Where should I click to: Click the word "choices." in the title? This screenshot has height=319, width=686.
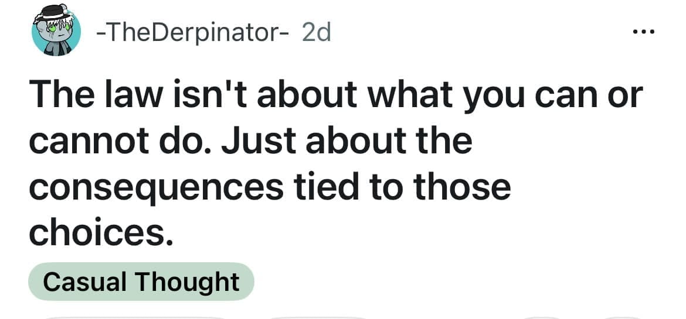pos(101,233)
